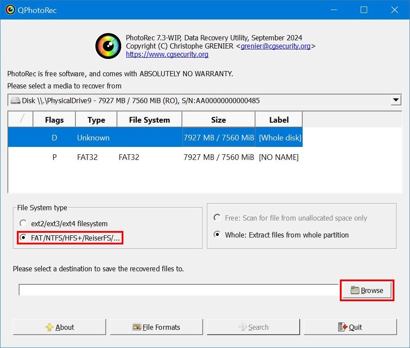Sort by the Flags column header

[x=54, y=120]
